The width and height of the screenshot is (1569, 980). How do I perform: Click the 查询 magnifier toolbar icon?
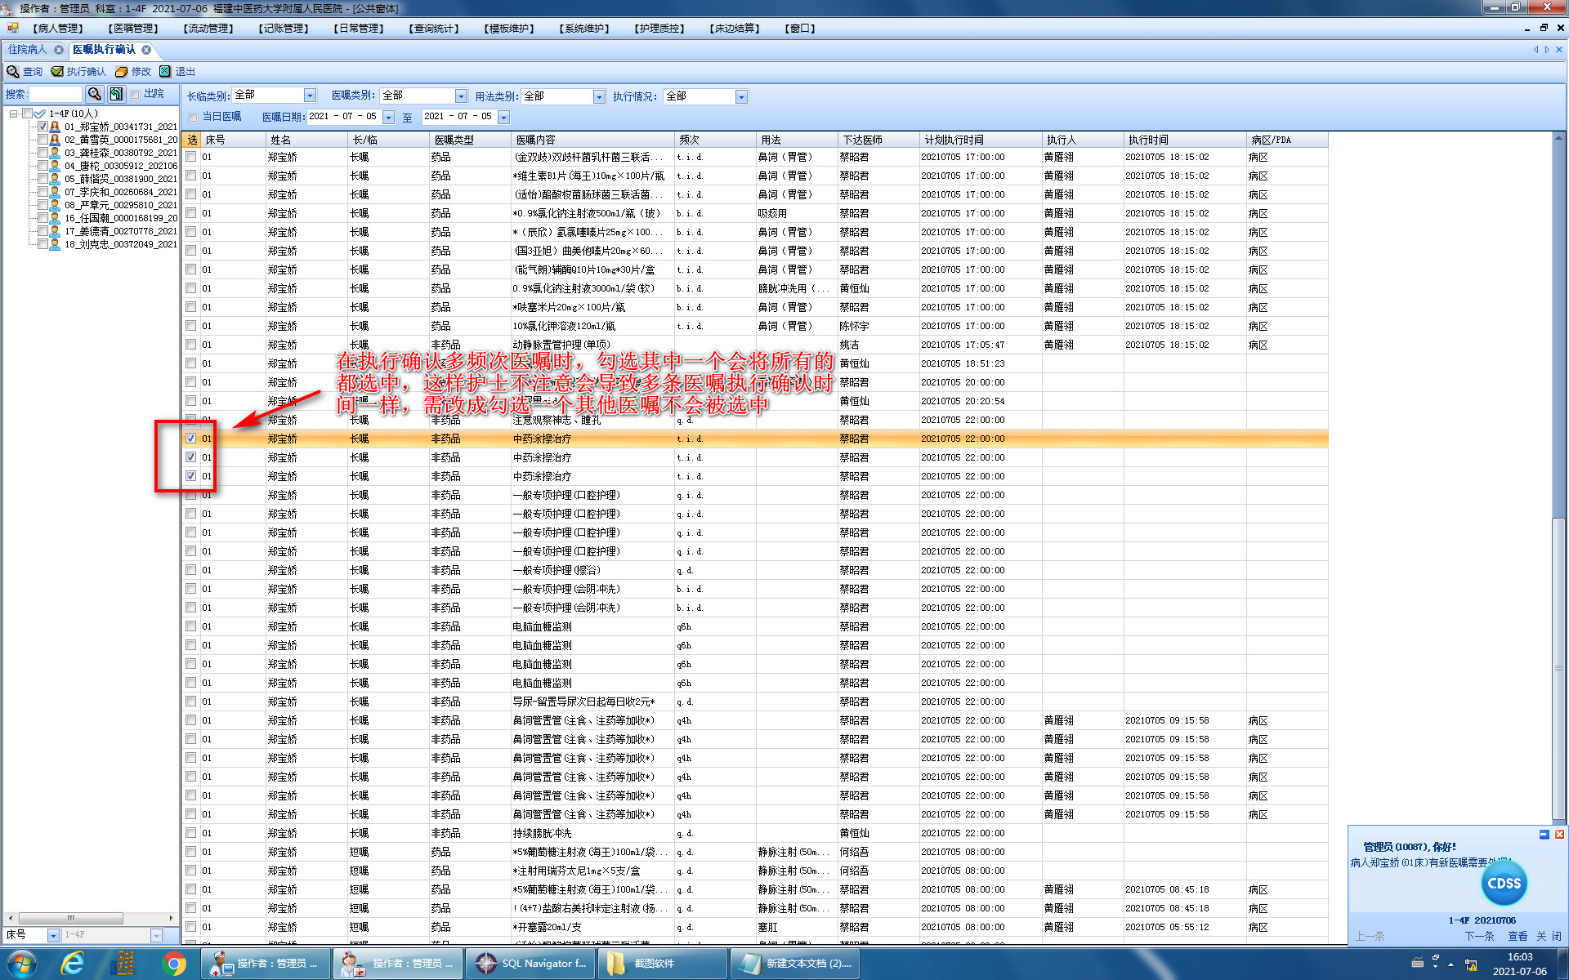pos(13,72)
